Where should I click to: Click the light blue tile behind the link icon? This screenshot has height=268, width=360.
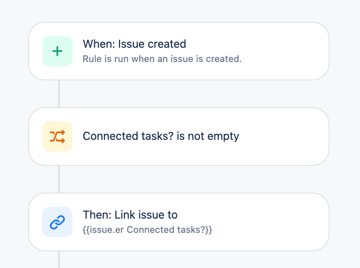pos(57,222)
